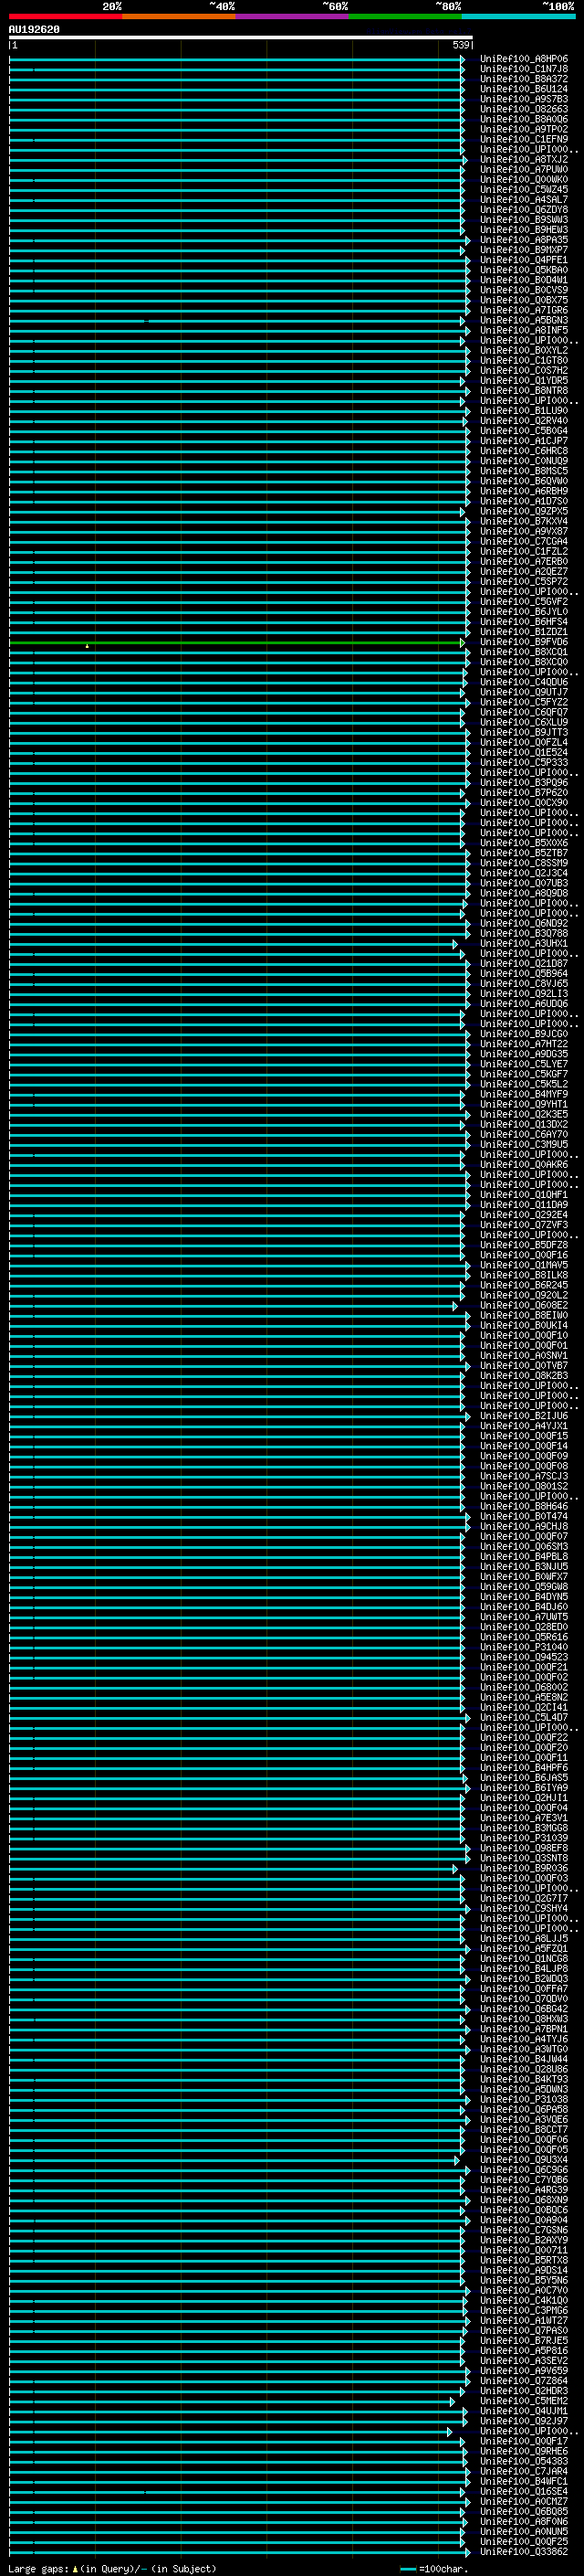Select the UniRef100_Q5KBA0 label

click(x=524, y=270)
